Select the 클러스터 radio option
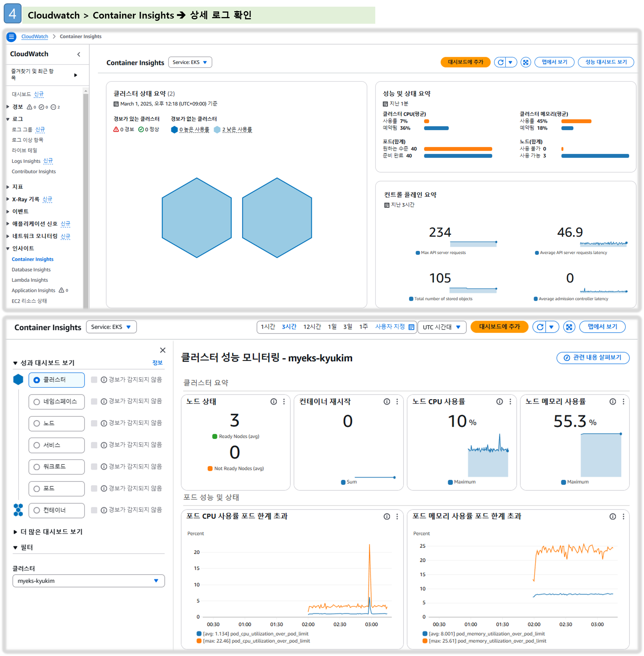This screenshot has height=656, width=644. pyautogui.click(x=36, y=380)
